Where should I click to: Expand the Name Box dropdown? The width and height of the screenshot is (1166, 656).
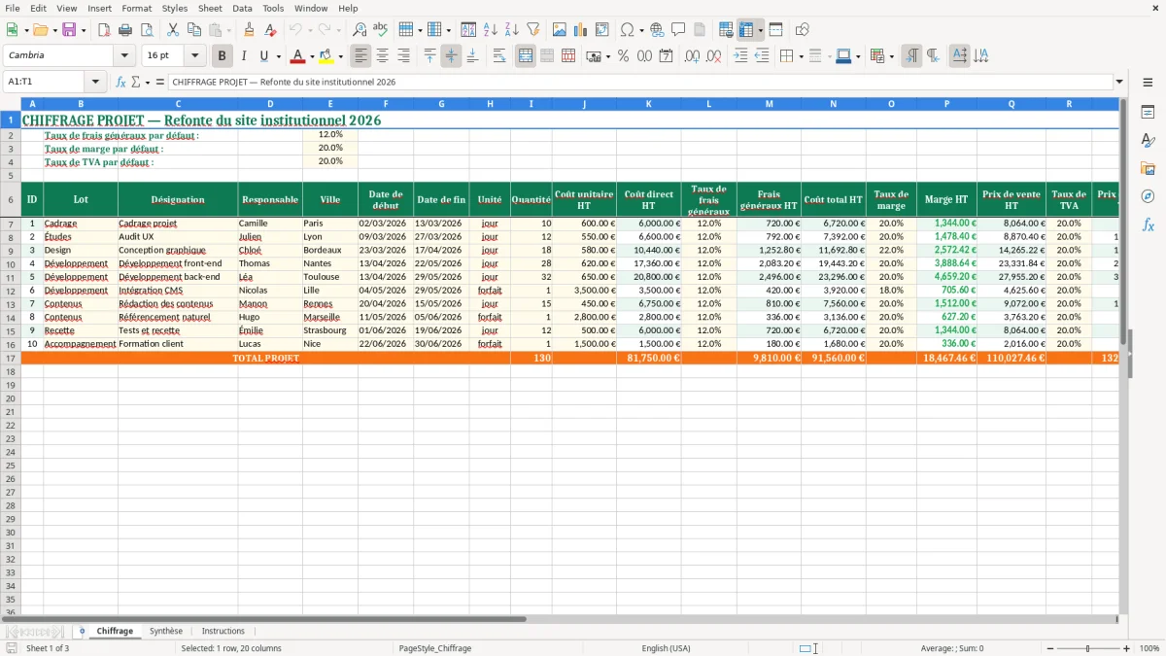95,82
